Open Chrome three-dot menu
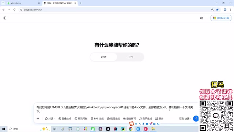This screenshot has width=234, height=132. pos(230,10)
